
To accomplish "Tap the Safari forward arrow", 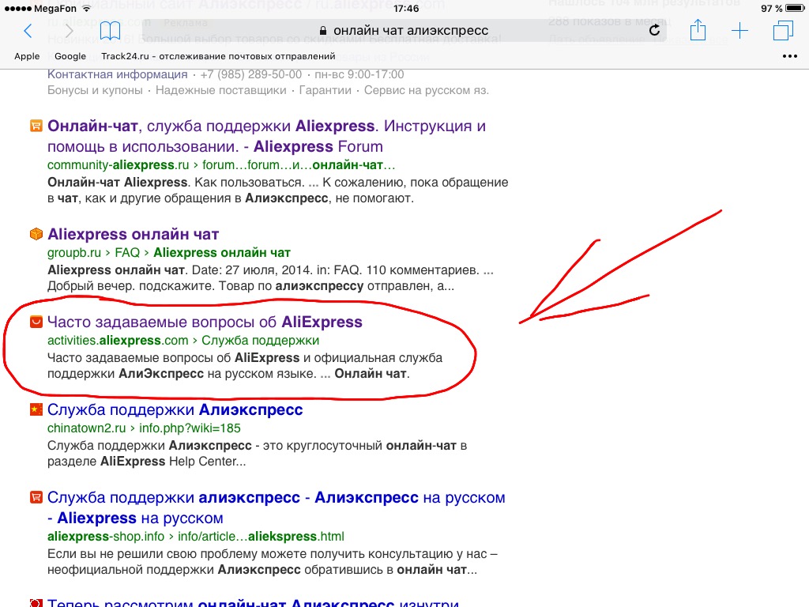I will click(x=70, y=31).
